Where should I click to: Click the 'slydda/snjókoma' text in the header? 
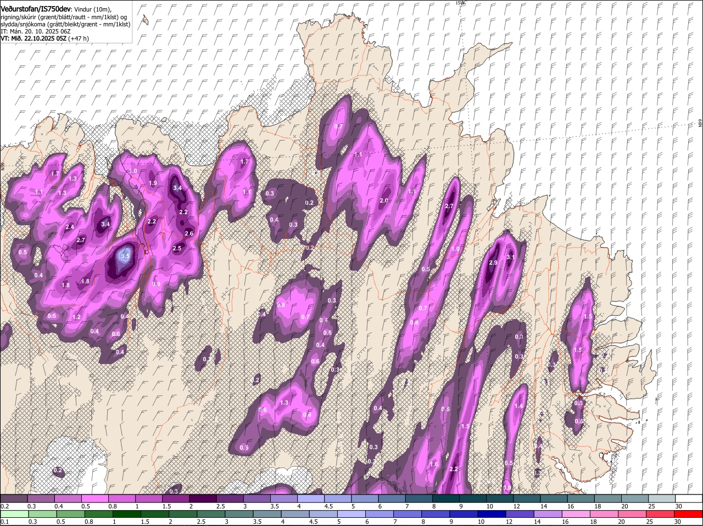tap(23, 24)
